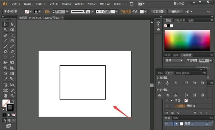Toggle visibility eye for 图层 1
215x130 pixels.
coord(166,124)
